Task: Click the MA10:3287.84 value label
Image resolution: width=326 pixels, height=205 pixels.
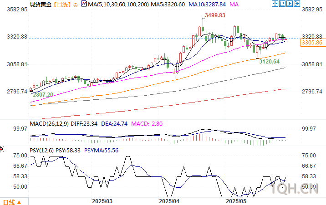Action: [x=207, y=5]
